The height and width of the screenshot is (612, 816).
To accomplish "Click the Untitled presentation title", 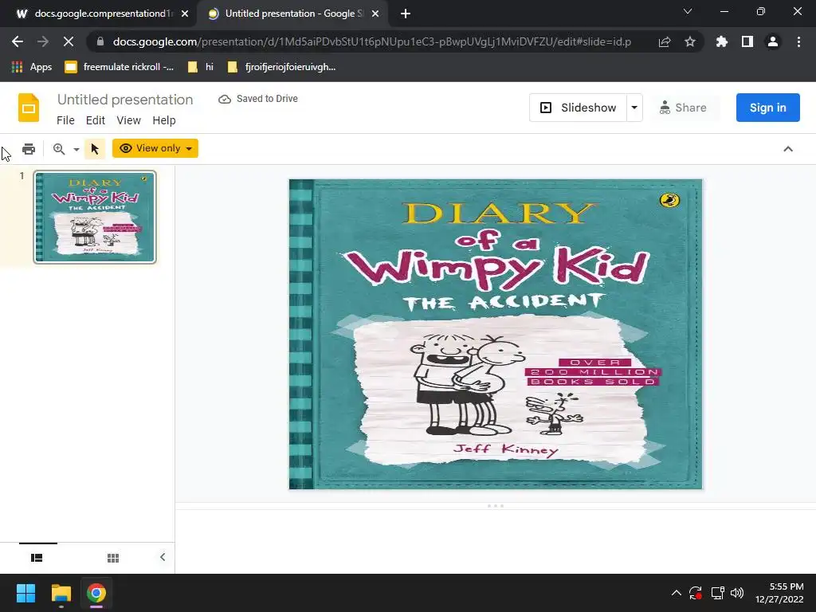I will pyautogui.click(x=125, y=100).
